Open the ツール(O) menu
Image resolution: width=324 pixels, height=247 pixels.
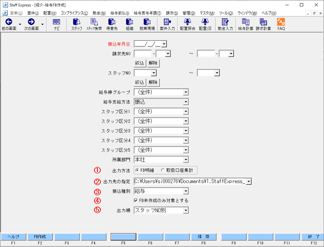pos(226,13)
